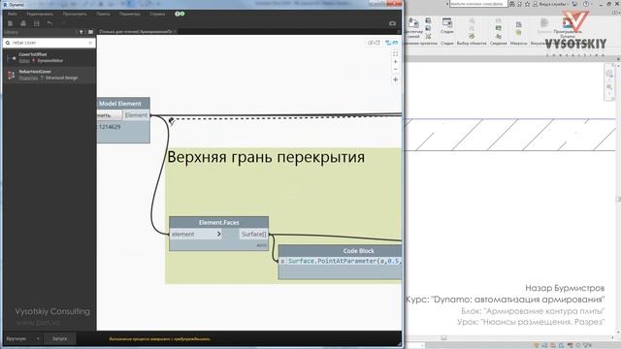The image size is (621, 349).
Task: Click Диспетчер связей button in Revit ribbon
Action: pyautogui.click(x=413, y=28)
